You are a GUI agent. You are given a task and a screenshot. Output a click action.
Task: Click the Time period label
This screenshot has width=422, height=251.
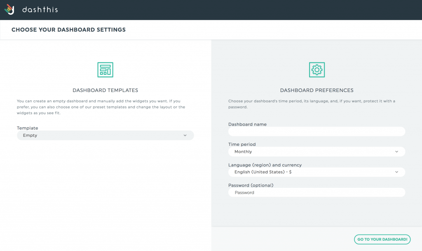[242, 144]
